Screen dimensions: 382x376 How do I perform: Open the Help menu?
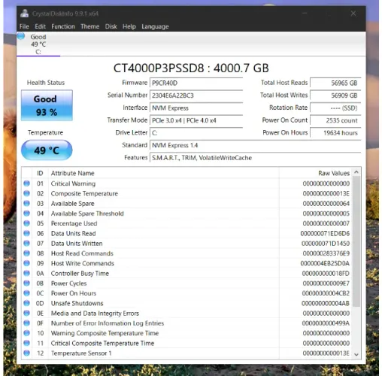pos(129,26)
